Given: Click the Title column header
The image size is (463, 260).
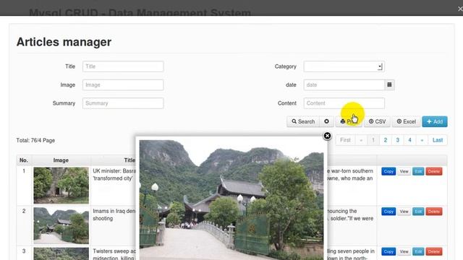Looking at the screenshot, I should (x=129, y=160).
